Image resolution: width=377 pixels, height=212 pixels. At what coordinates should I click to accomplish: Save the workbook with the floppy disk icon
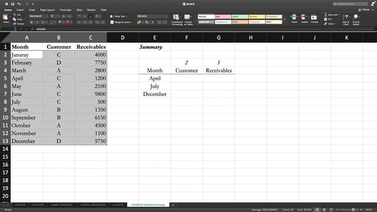coord(13,4)
